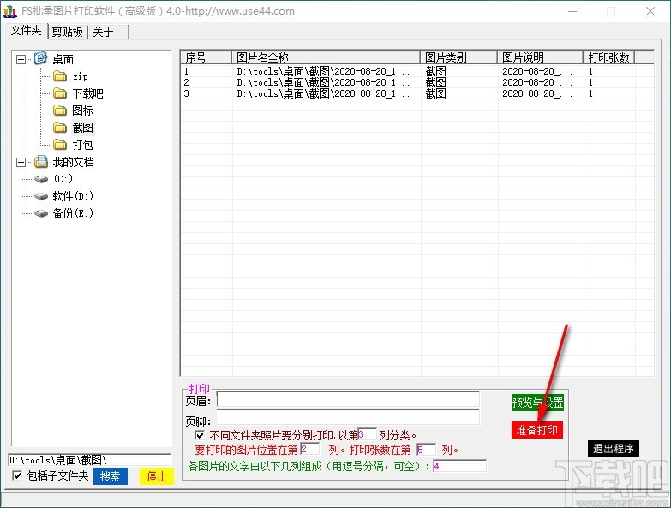Click the folder path field D:\tools\桌面\截图\

click(89, 460)
